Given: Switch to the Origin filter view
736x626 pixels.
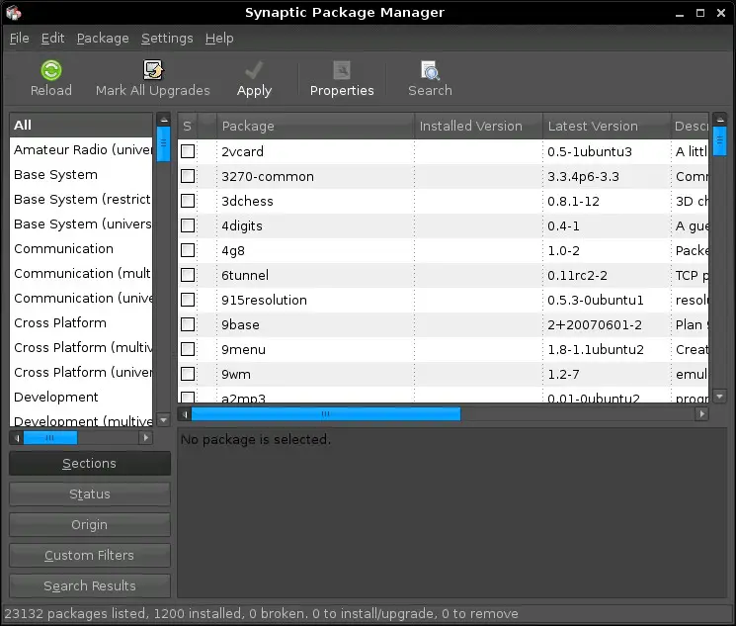Looking at the screenshot, I should pos(90,524).
